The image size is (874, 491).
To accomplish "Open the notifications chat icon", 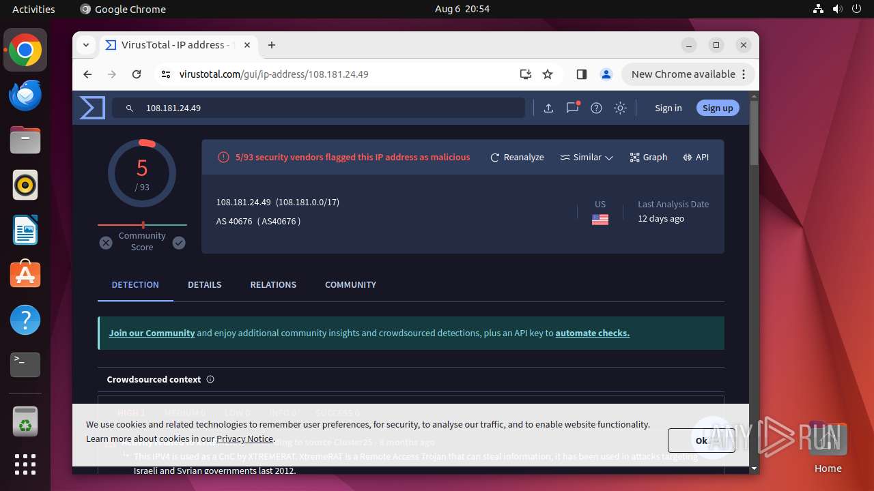I will [573, 108].
